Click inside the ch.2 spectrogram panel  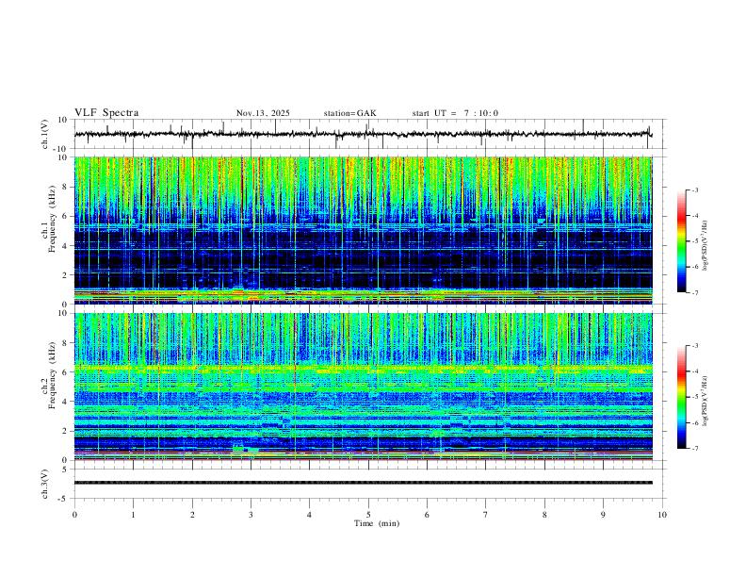pyautogui.click(x=363, y=387)
